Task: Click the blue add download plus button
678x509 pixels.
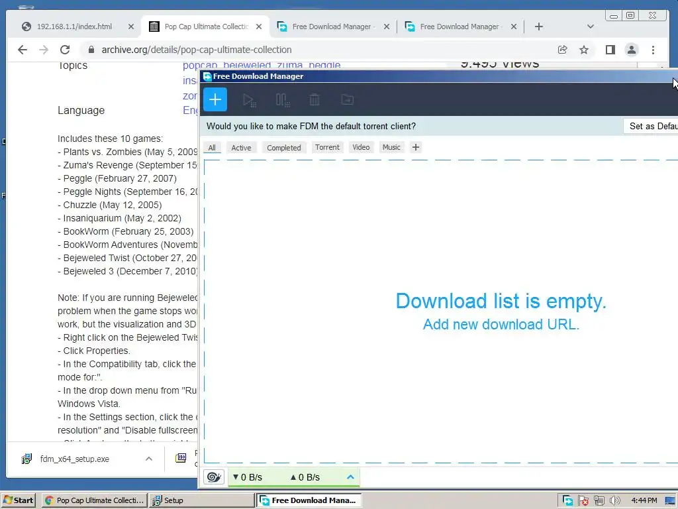Action: click(215, 99)
